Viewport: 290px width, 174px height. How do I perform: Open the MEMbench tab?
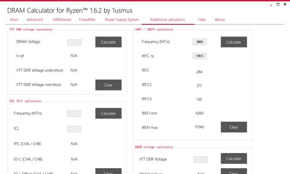(x=62, y=20)
